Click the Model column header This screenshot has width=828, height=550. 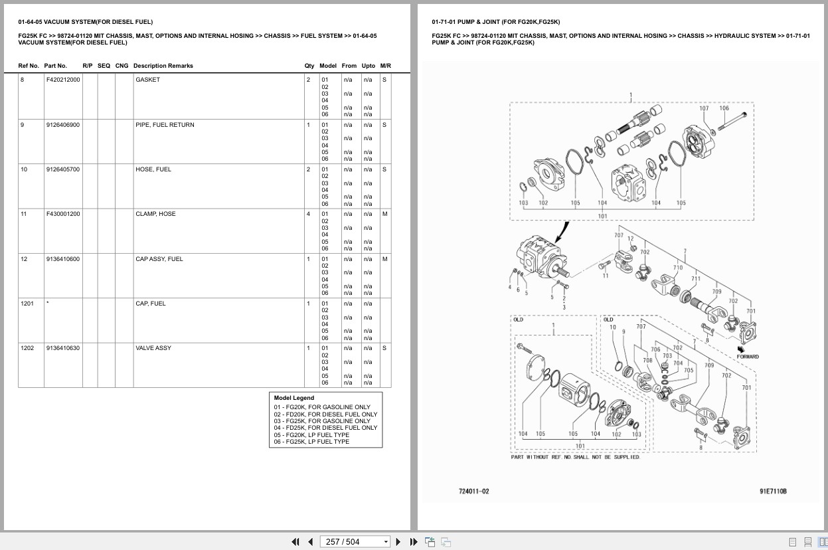pyautogui.click(x=328, y=66)
